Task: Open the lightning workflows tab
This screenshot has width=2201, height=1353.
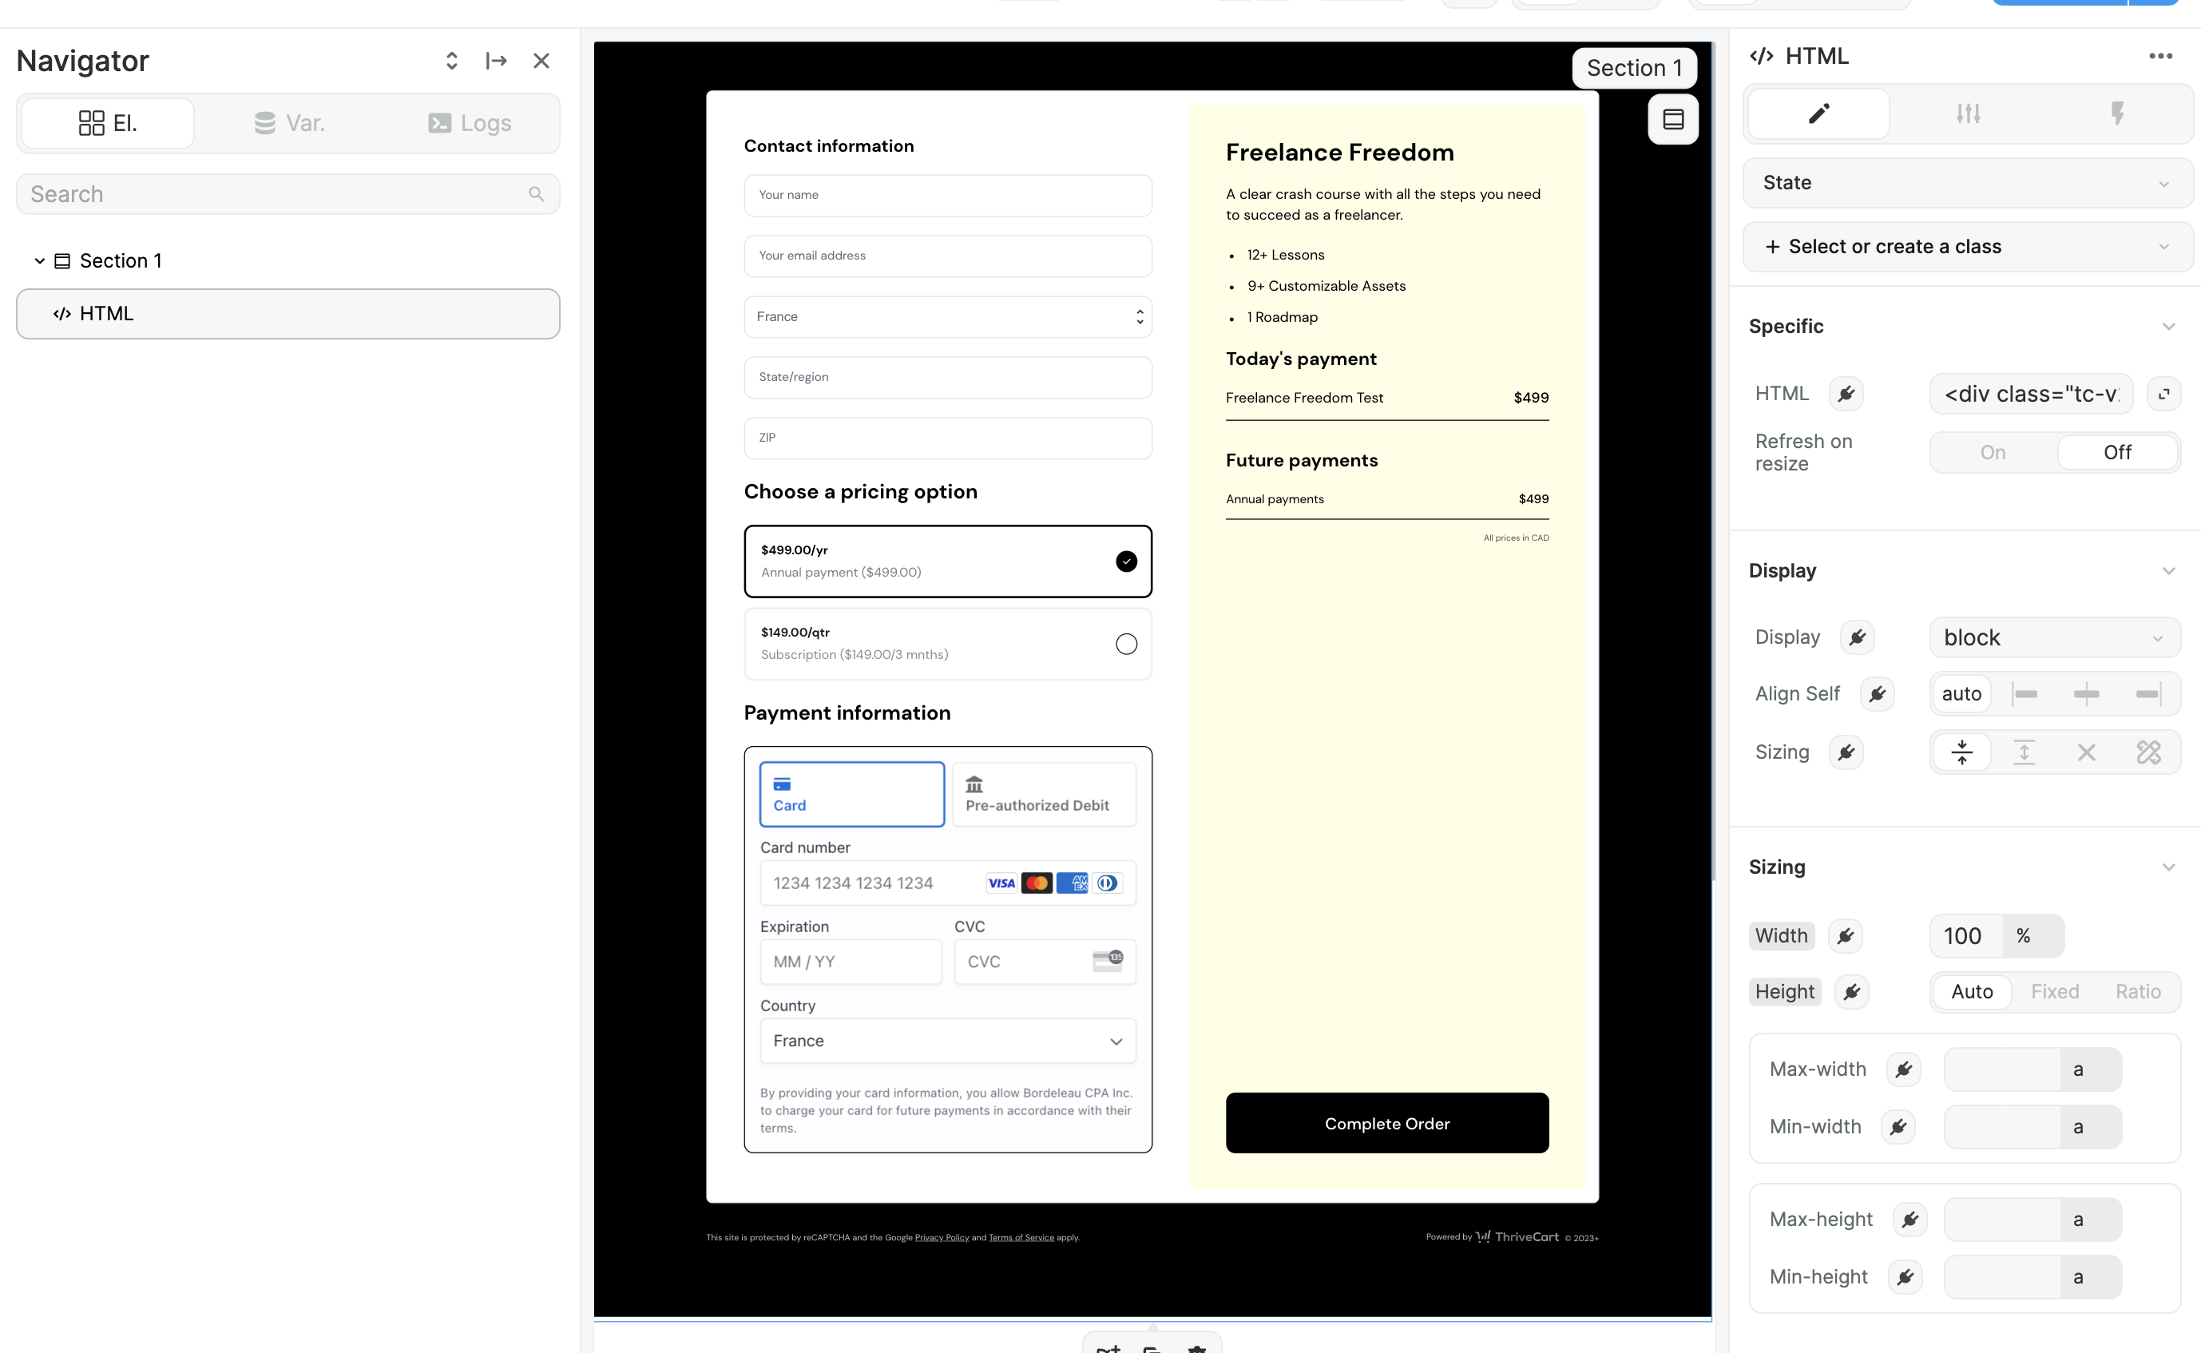Action: (x=2117, y=113)
